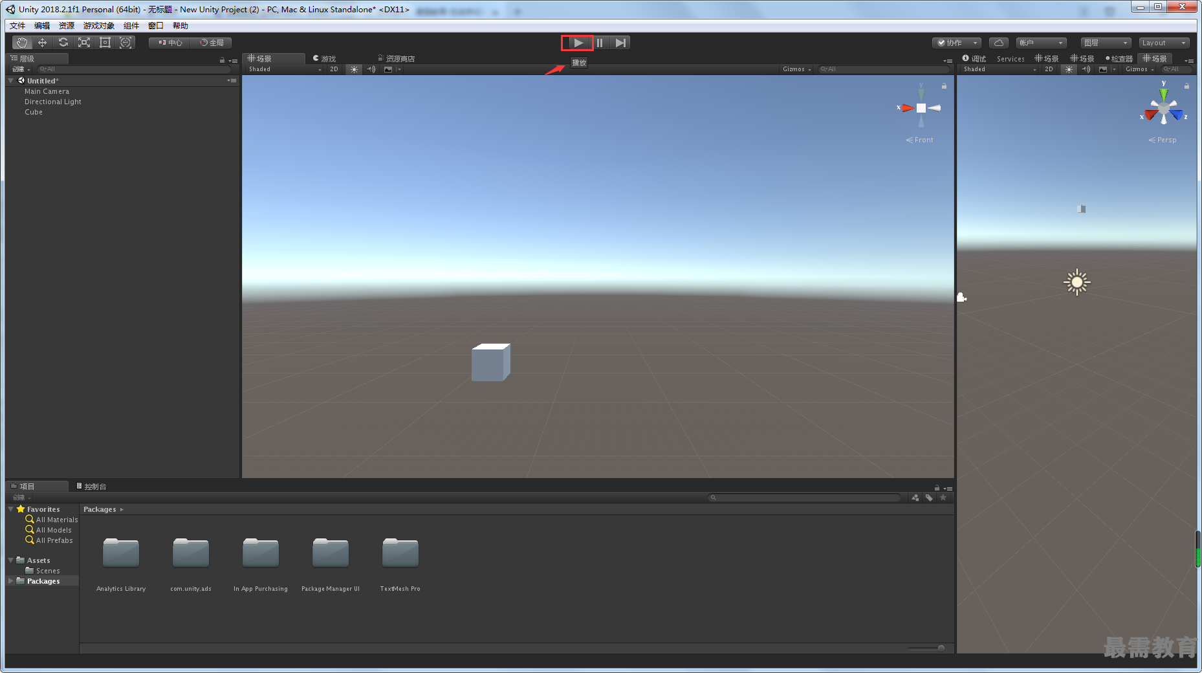This screenshot has height=673, width=1202.
Task: Open the In App Purchasing folder
Action: [x=261, y=554]
